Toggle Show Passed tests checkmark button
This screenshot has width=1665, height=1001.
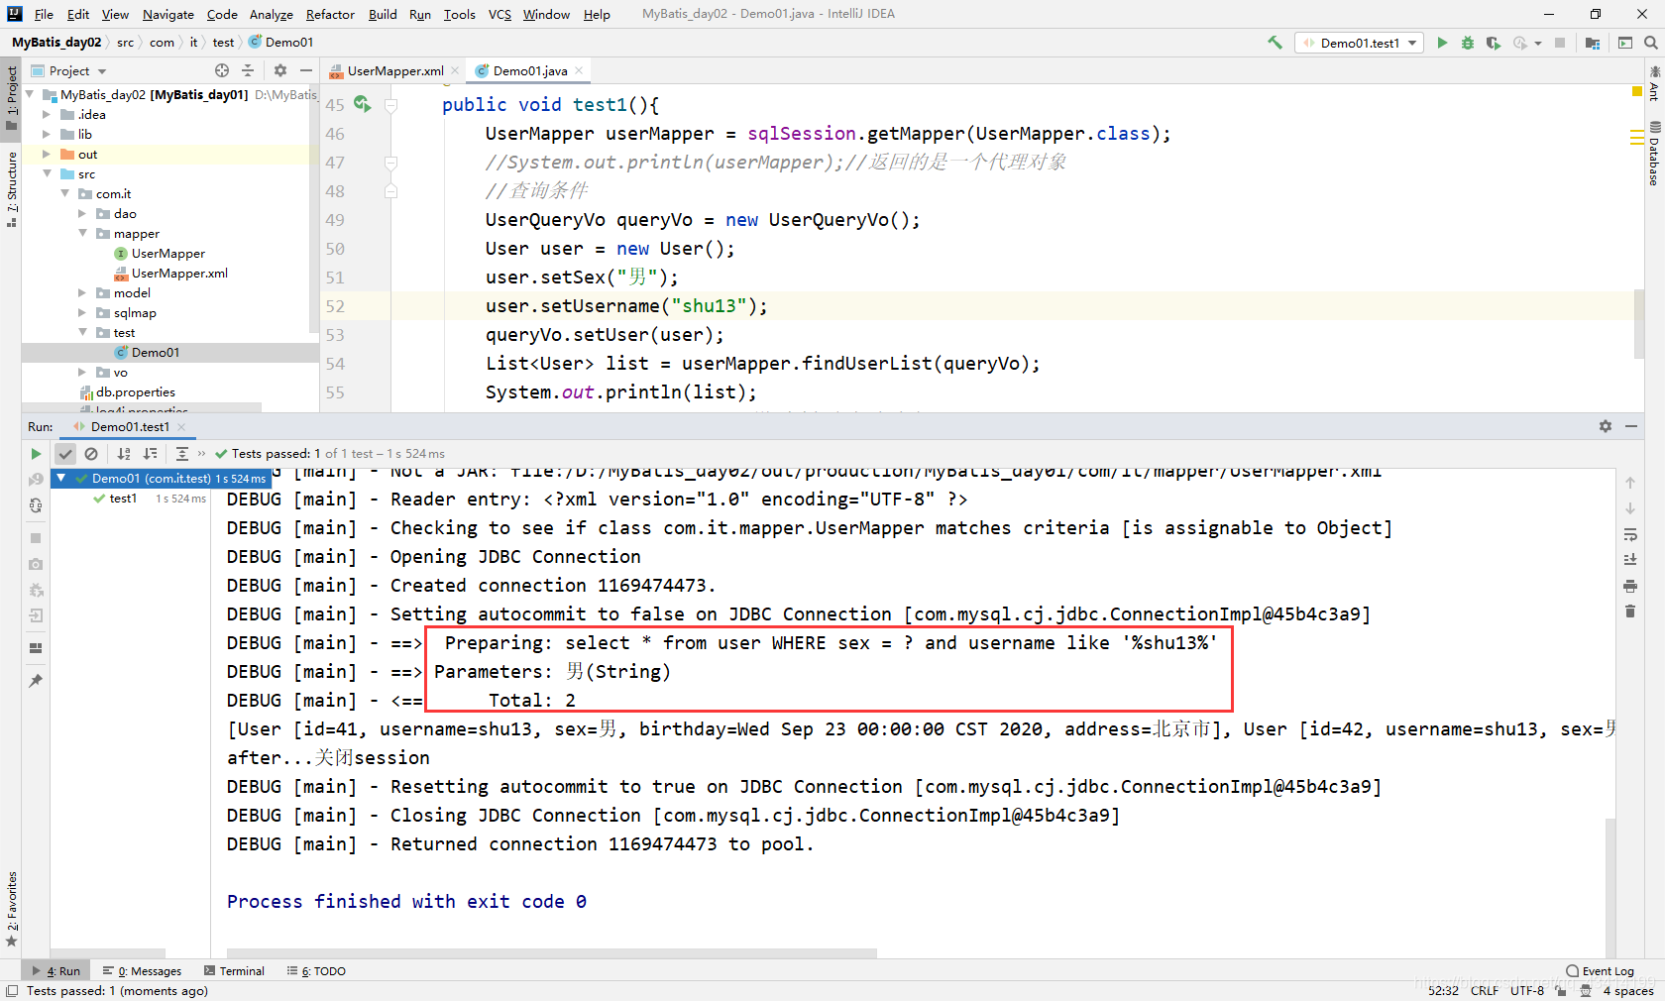65,453
